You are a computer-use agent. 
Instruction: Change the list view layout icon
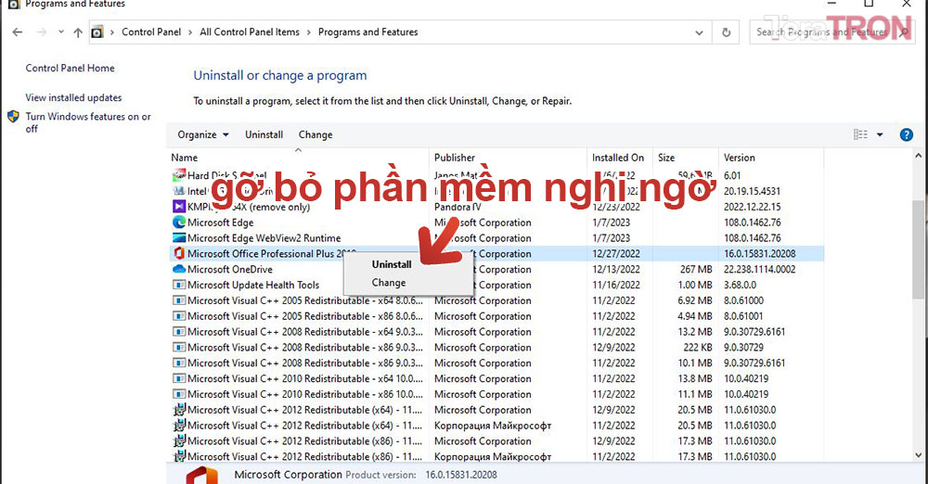[x=860, y=134]
